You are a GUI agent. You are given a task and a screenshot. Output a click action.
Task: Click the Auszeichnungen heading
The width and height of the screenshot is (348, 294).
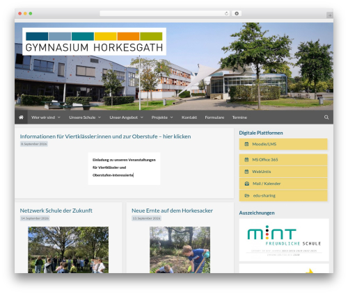pyautogui.click(x=257, y=213)
